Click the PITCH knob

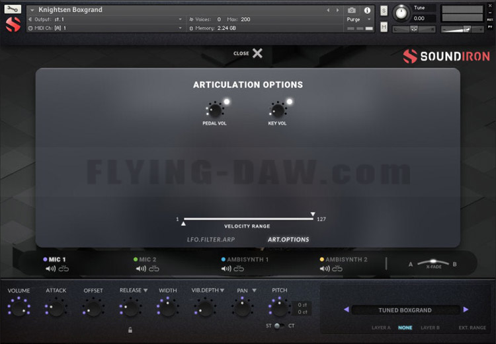279,308
